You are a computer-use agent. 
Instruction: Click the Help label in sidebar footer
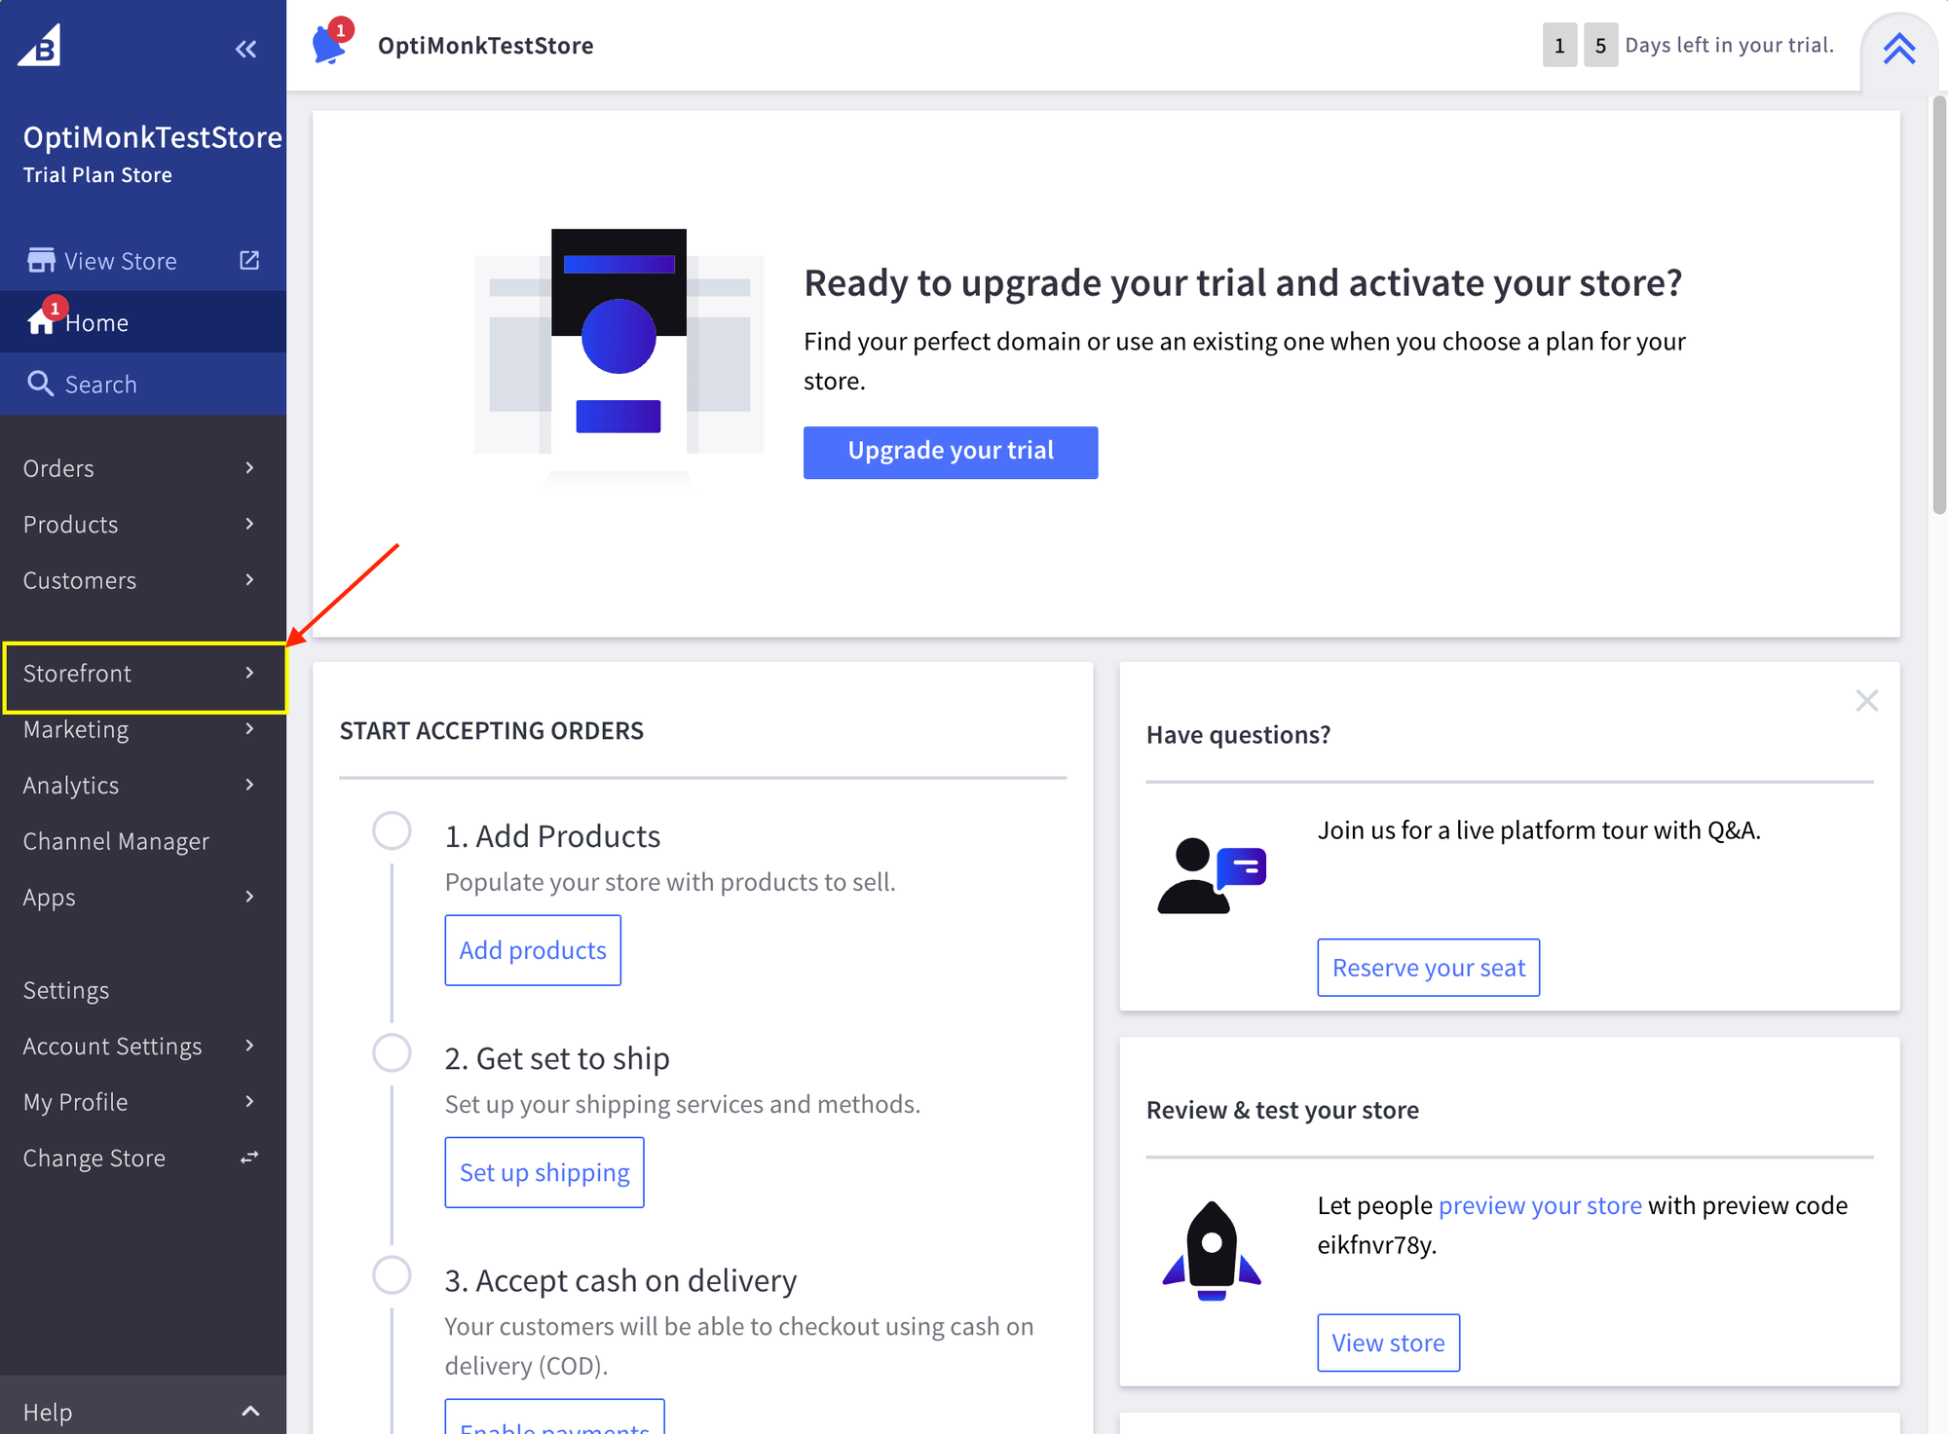48,1412
